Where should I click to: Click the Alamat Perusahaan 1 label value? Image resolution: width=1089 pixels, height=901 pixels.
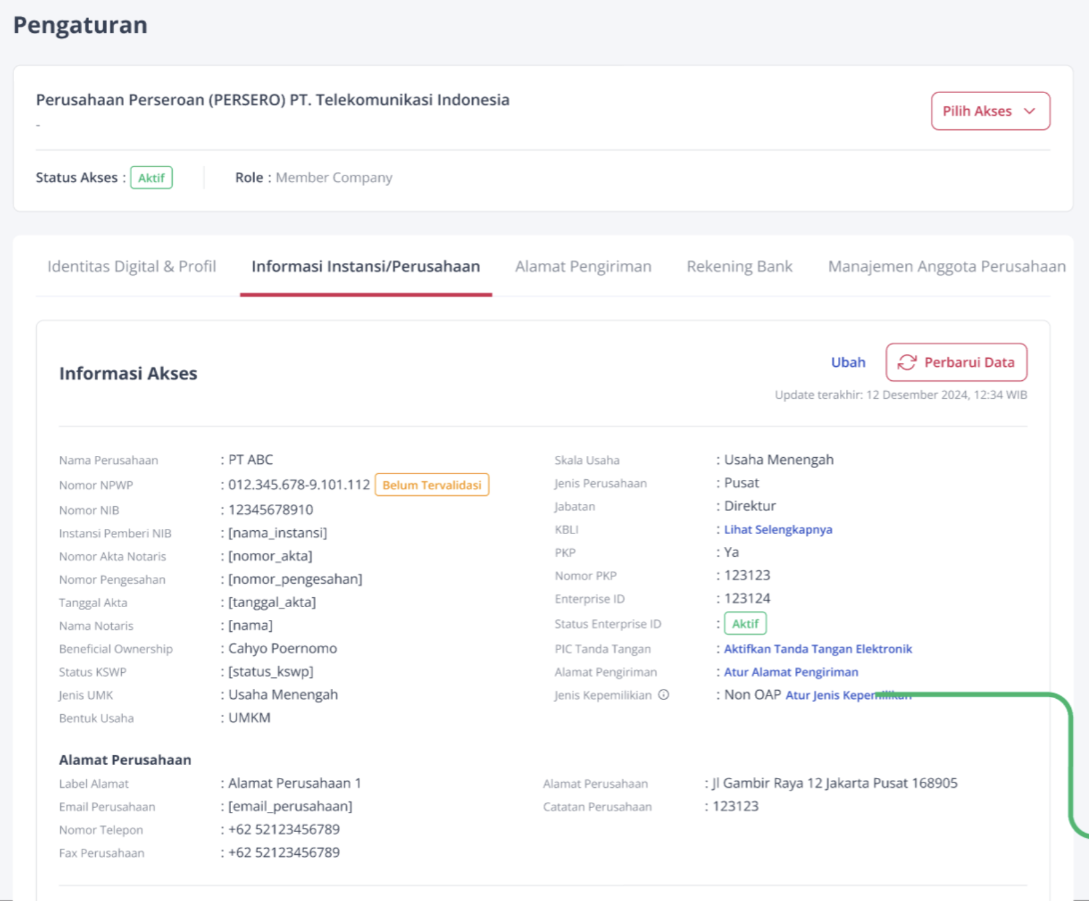coord(295,783)
